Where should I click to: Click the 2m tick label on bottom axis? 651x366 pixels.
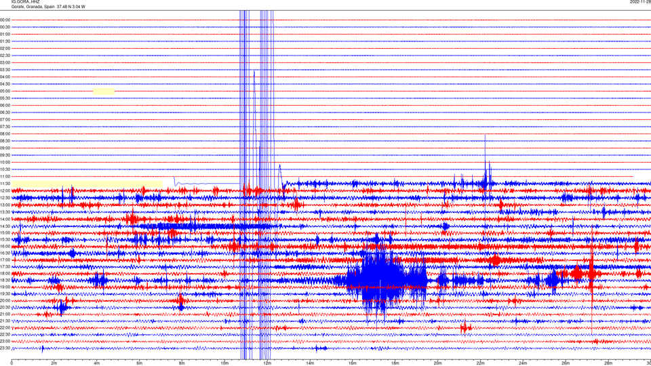click(x=54, y=363)
